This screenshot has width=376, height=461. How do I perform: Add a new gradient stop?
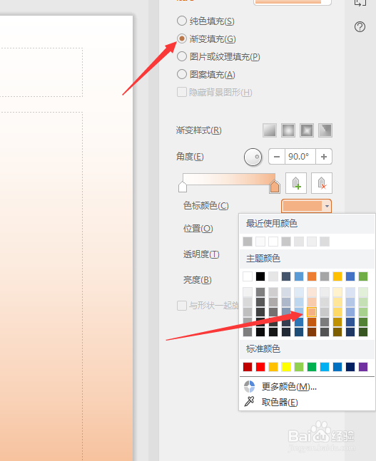click(x=296, y=183)
